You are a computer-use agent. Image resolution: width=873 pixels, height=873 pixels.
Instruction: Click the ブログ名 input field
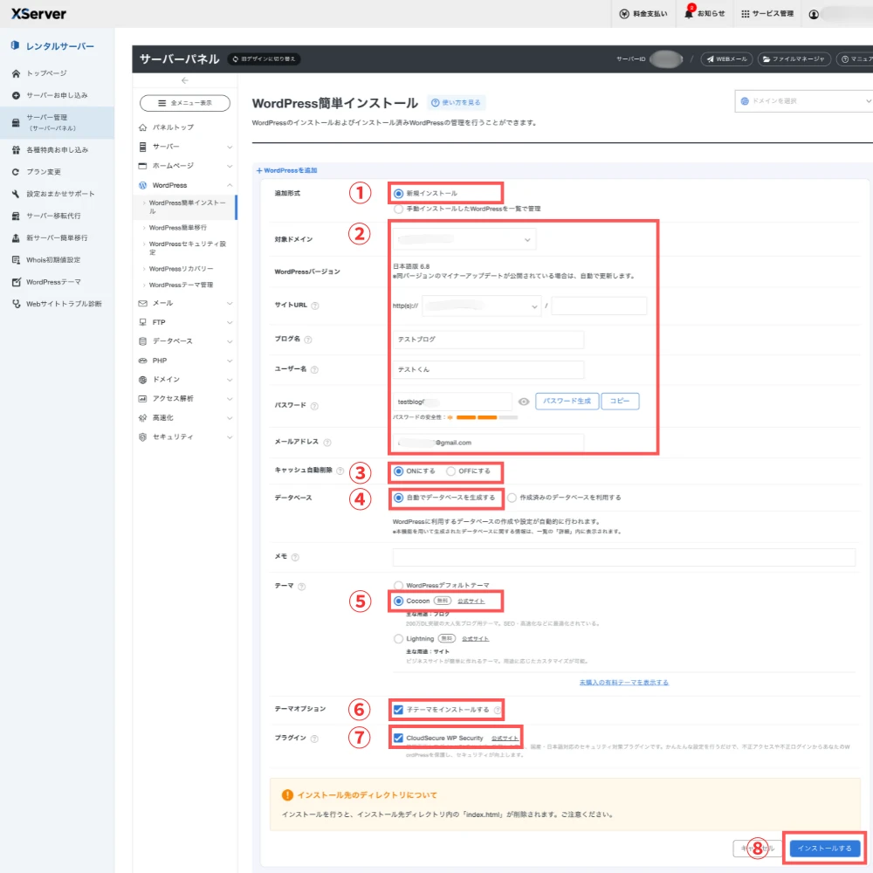tap(488, 340)
